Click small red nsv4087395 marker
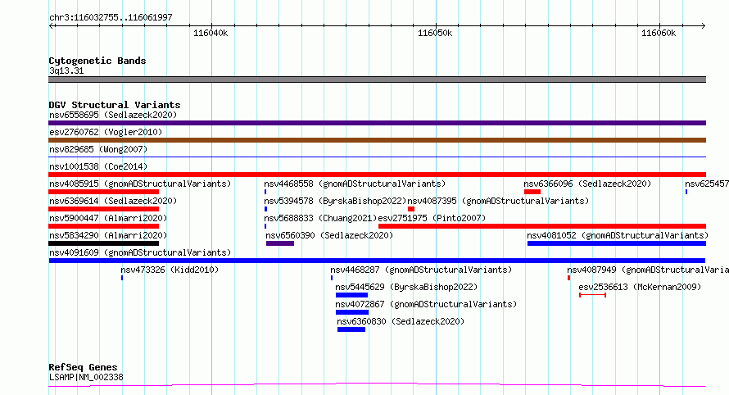 pyautogui.click(x=411, y=209)
